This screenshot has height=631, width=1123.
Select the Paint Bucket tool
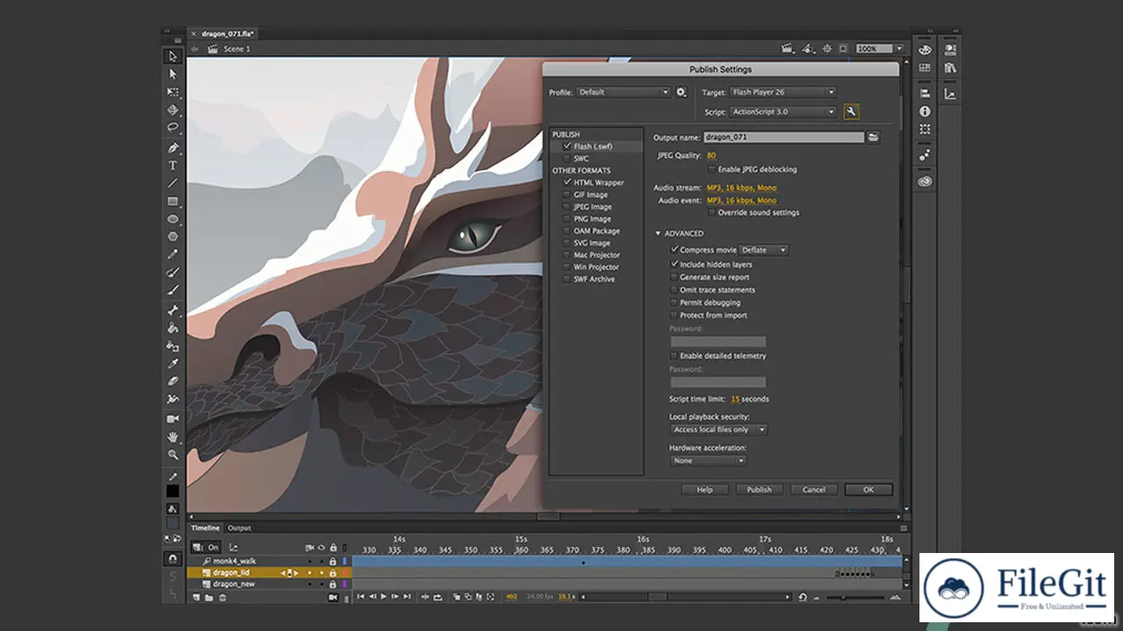(173, 328)
